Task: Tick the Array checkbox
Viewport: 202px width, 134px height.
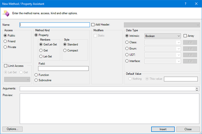Action: tap(185, 36)
